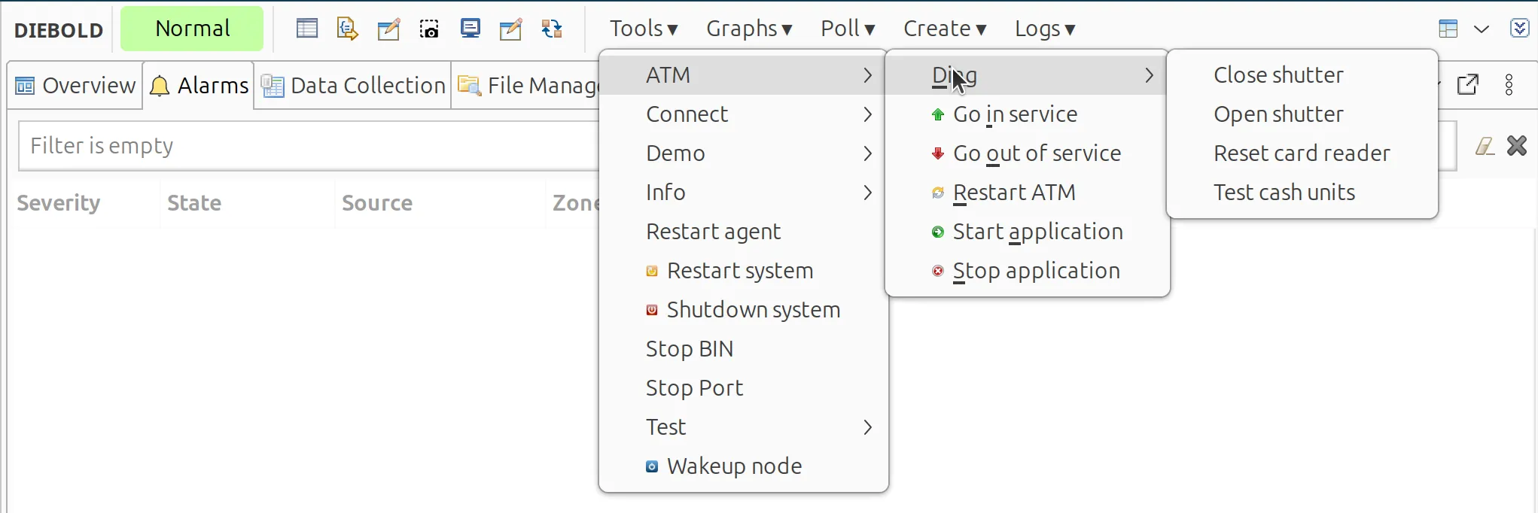Sort by the Source column header

coord(377,203)
